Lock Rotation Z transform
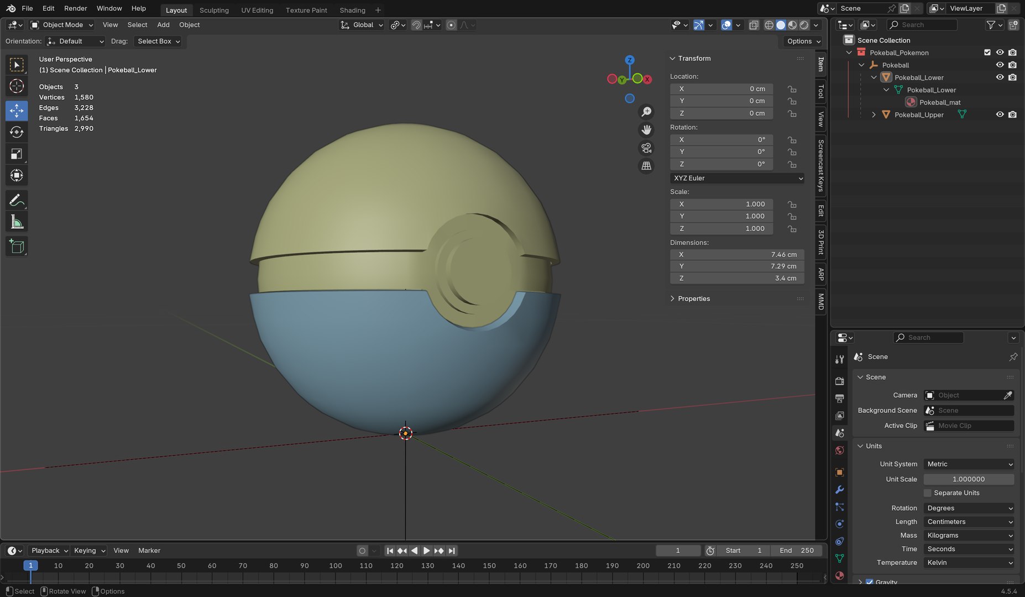Viewport: 1025px width, 597px height. pyautogui.click(x=792, y=164)
